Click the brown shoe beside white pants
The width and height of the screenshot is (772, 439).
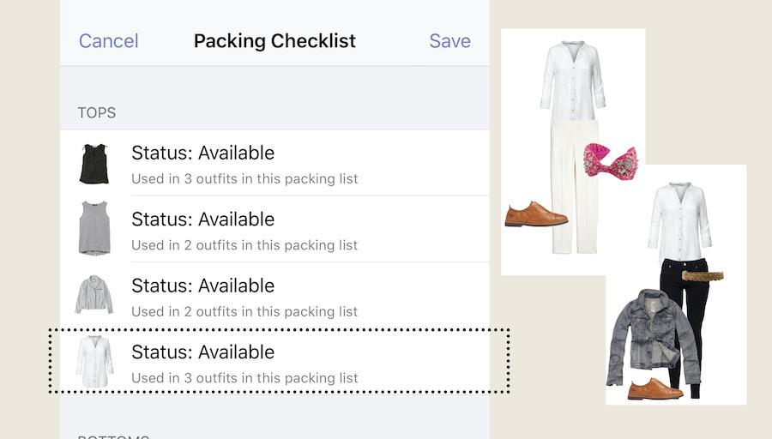[x=536, y=214]
